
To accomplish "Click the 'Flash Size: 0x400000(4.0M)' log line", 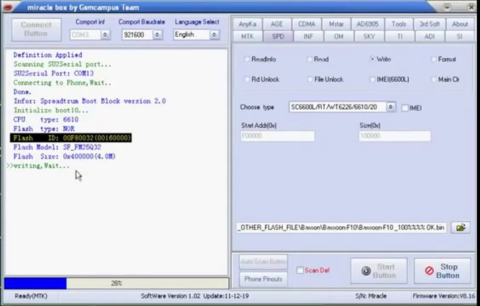I will point(64,156).
